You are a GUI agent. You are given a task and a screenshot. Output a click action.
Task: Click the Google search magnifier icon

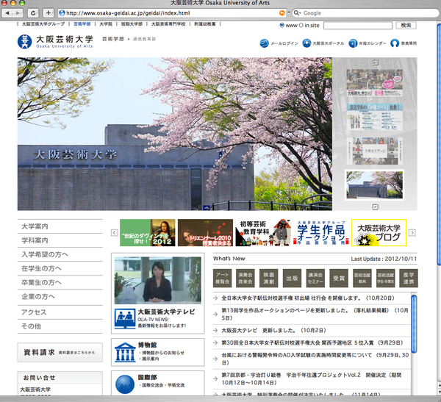pos(297,13)
